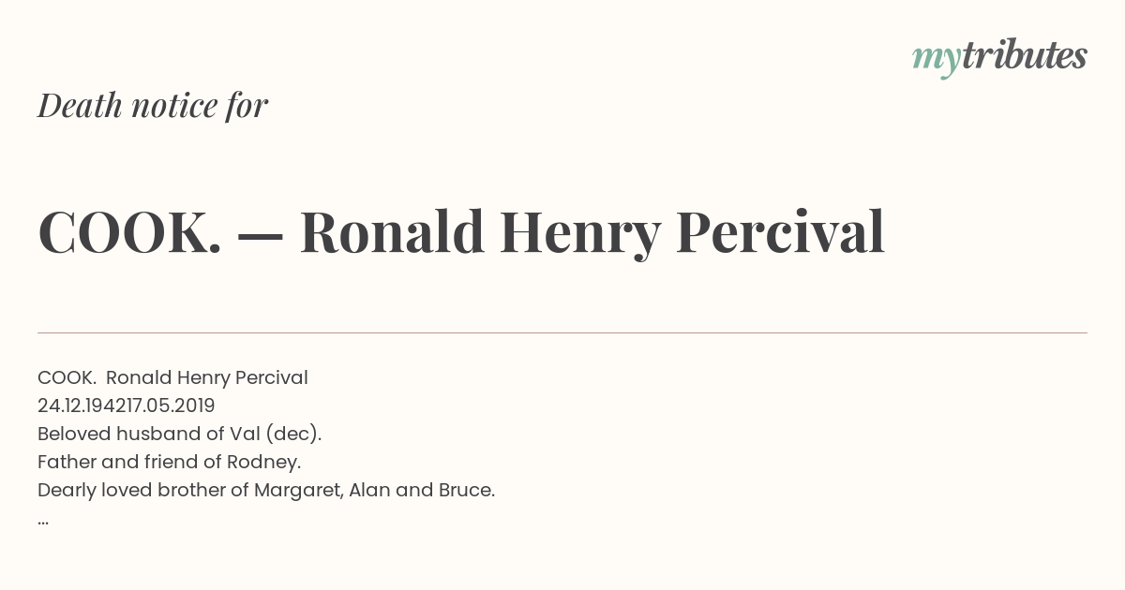
Task: Click the "Beloved husband of Val (dec)." line
Action: 180,434
